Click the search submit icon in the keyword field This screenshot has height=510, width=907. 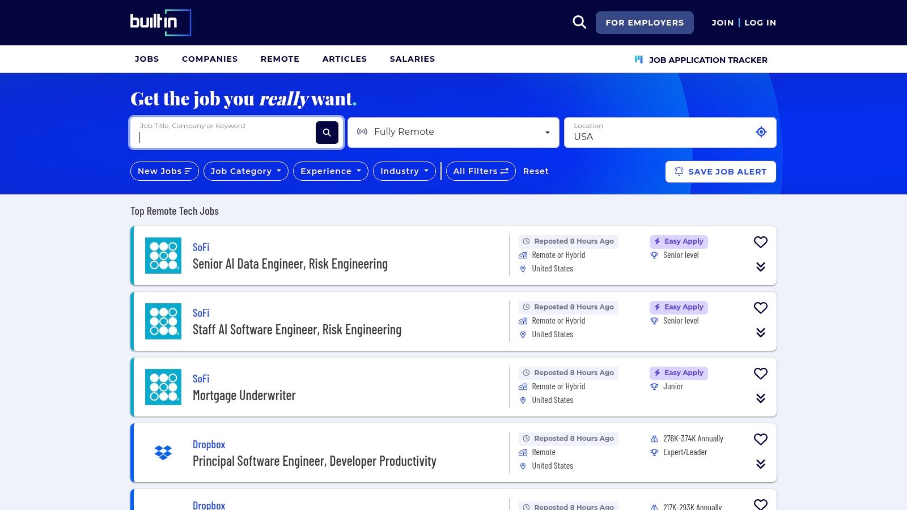[x=327, y=132]
